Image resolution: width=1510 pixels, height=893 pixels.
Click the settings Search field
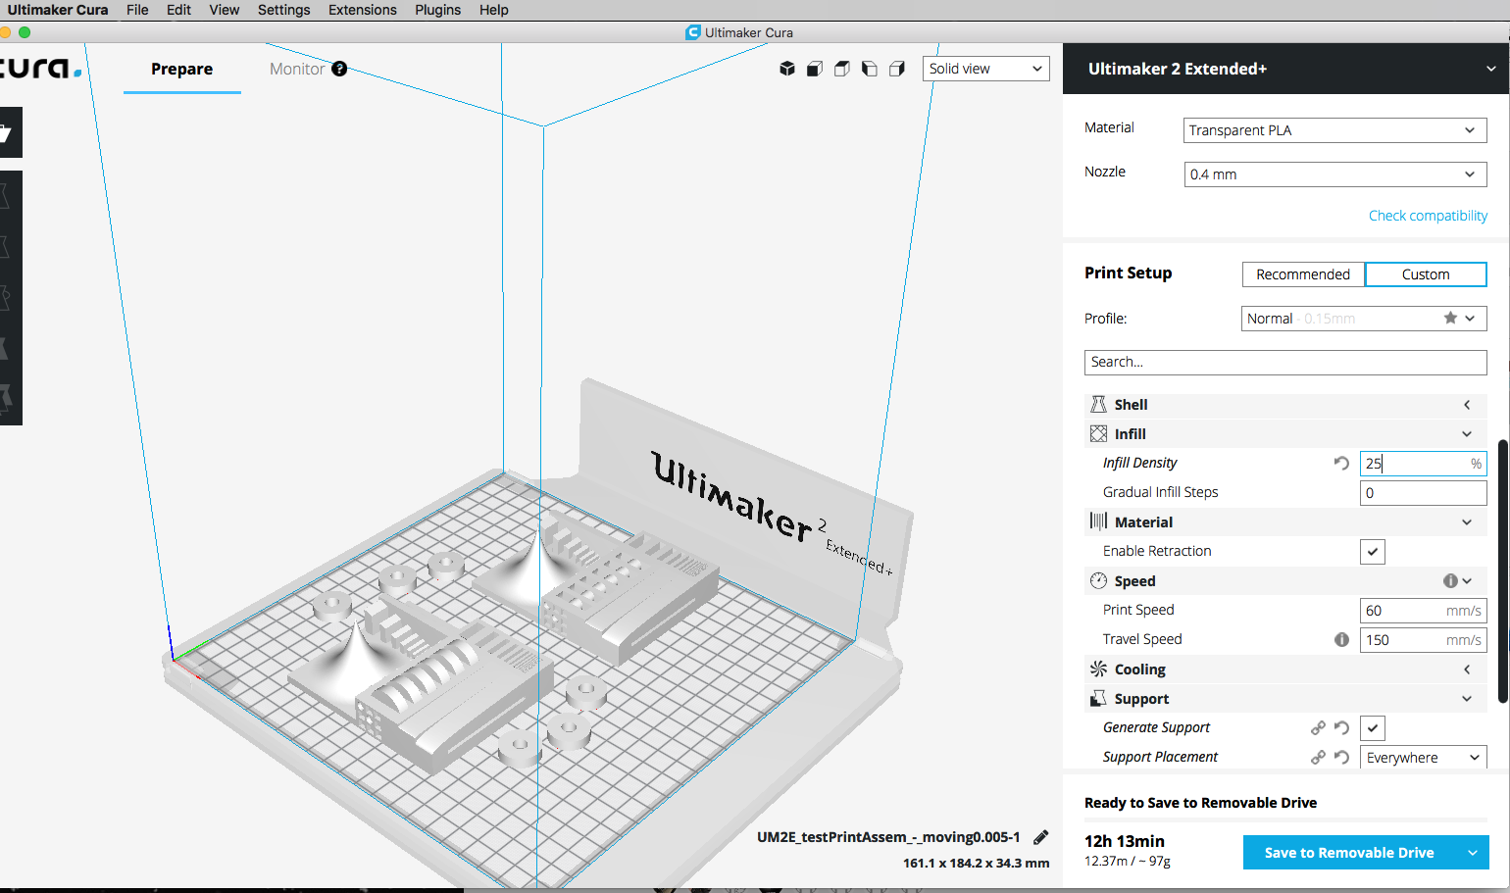pyautogui.click(x=1285, y=363)
